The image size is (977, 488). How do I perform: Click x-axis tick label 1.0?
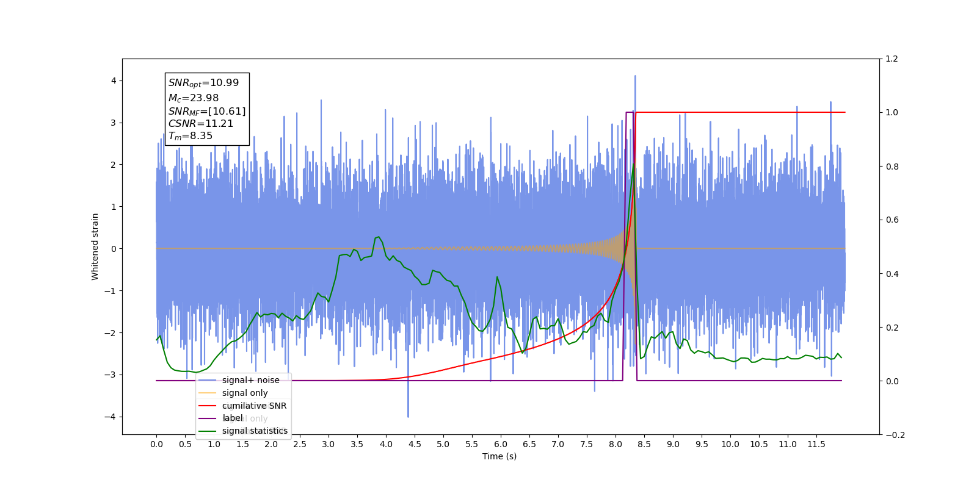tap(214, 444)
